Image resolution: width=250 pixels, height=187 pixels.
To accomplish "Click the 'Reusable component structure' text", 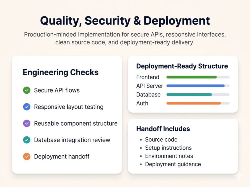I will pos(76,124).
